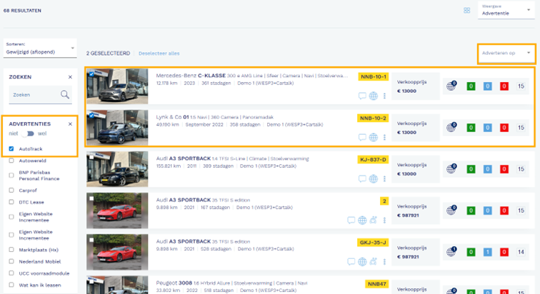Open comment icon for Lynk & Co 01

coord(362,138)
